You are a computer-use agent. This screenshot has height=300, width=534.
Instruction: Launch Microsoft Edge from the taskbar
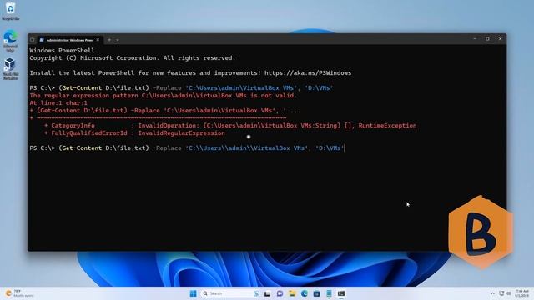304,293
